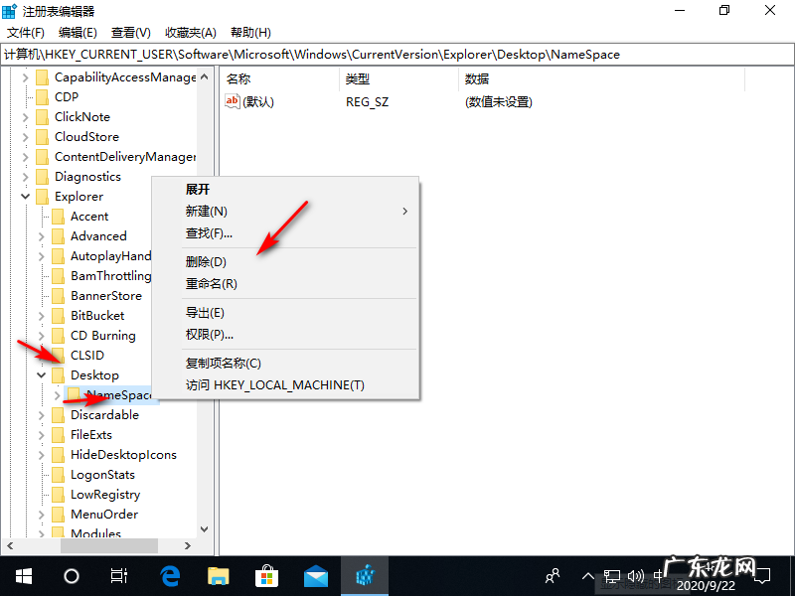The width and height of the screenshot is (795, 596).
Task: Open the Start menu
Action: pyautogui.click(x=23, y=575)
